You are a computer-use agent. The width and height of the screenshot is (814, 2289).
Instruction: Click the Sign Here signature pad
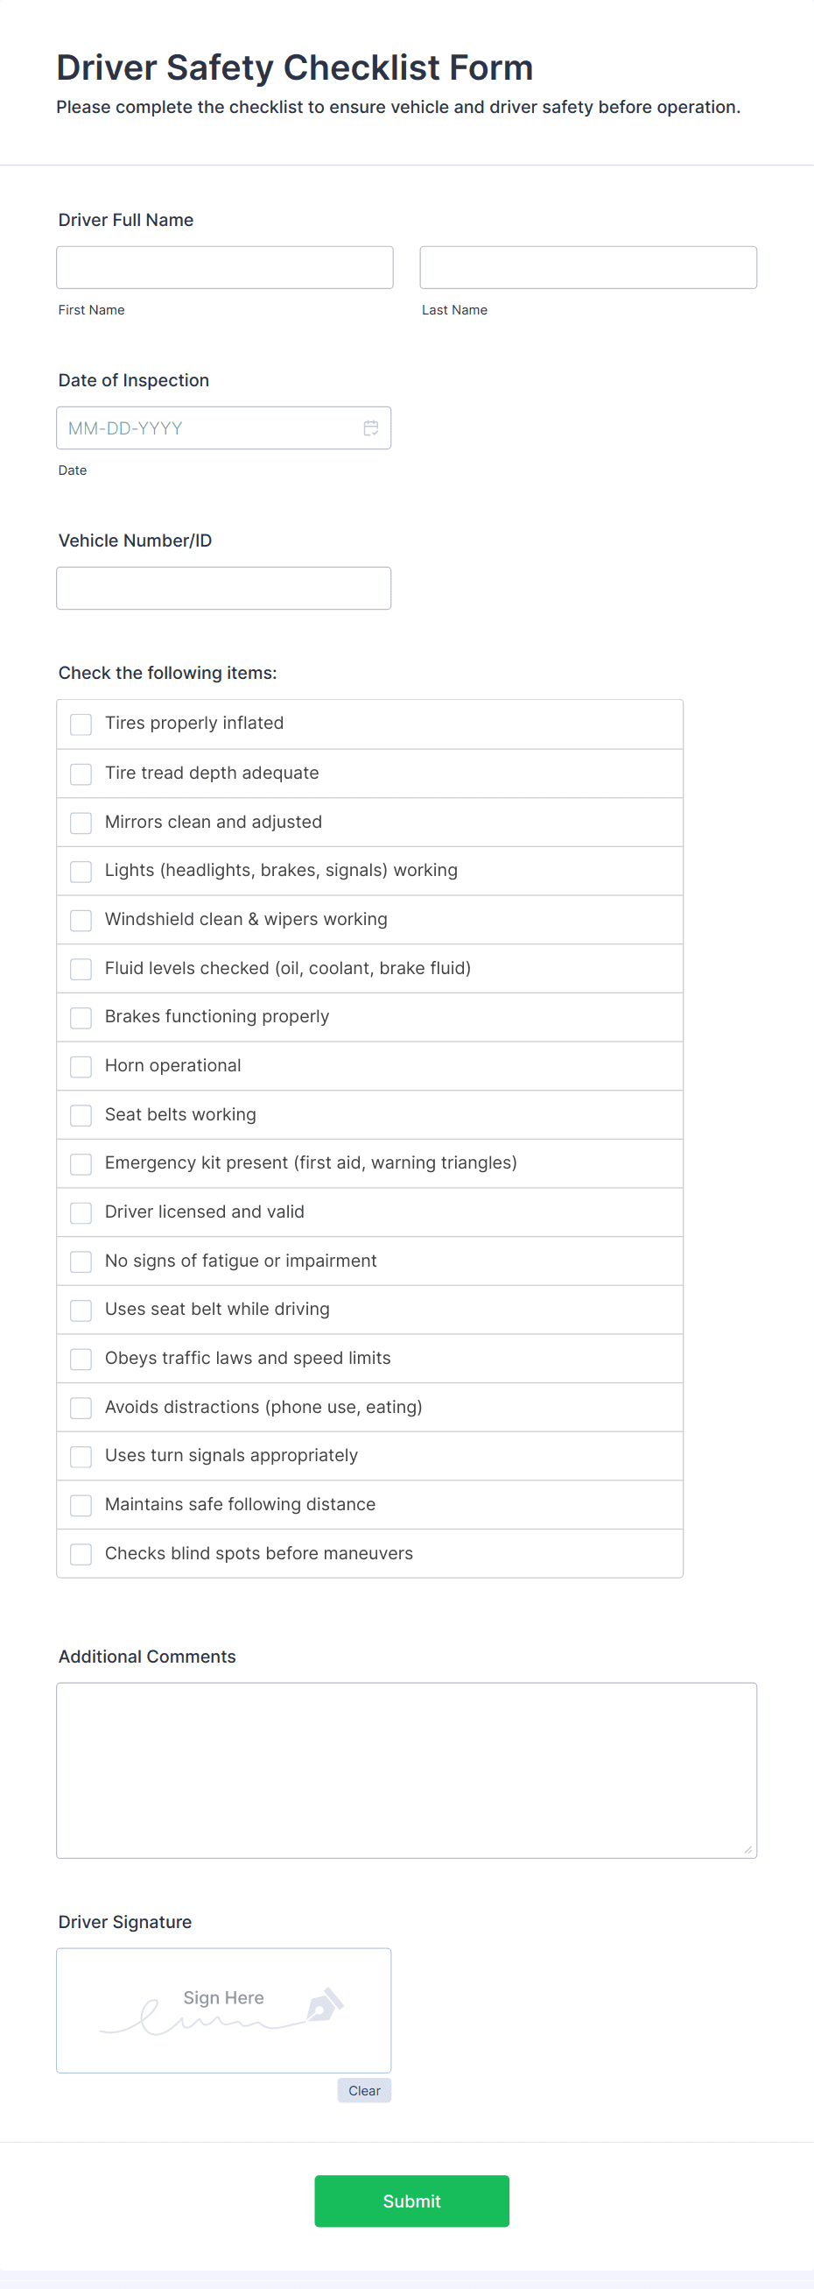point(224,2009)
